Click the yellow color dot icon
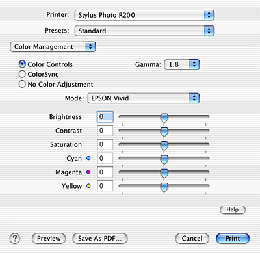 (x=88, y=186)
